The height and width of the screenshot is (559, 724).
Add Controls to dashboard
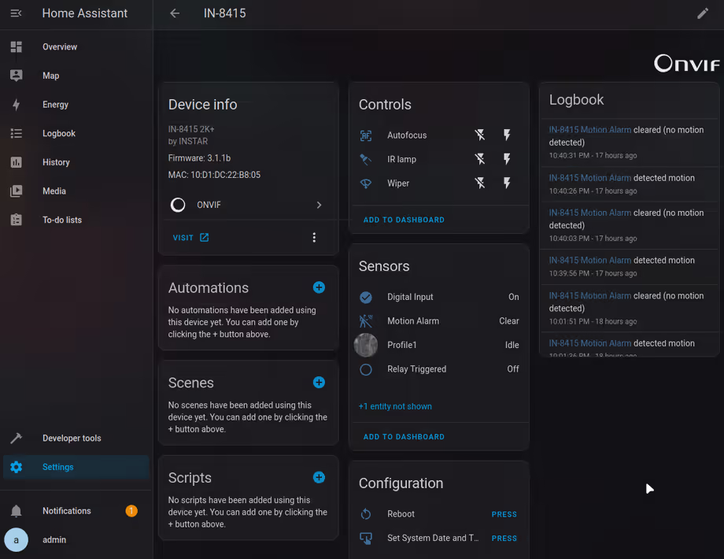(404, 220)
